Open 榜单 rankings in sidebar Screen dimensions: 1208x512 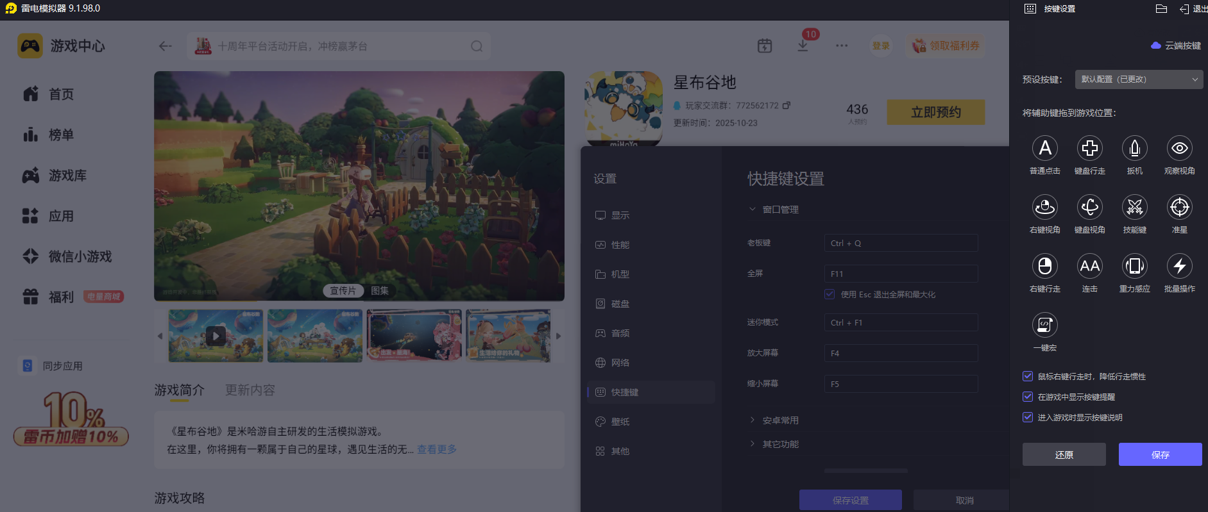(48, 135)
